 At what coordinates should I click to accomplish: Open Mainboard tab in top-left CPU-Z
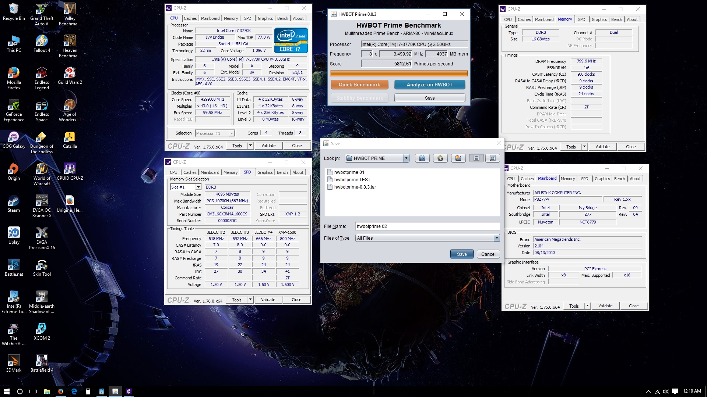[210, 18]
